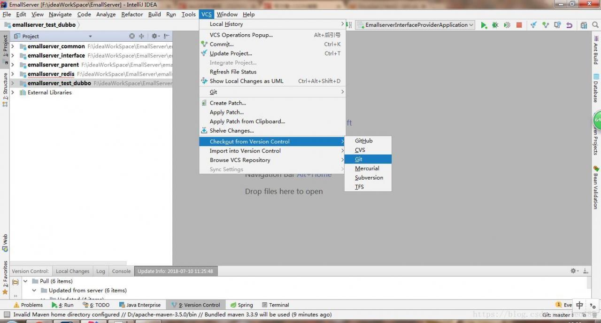Open the 6: TODO tool window
601x323 pixels.
pyautogui.click(x=96, y=305)
